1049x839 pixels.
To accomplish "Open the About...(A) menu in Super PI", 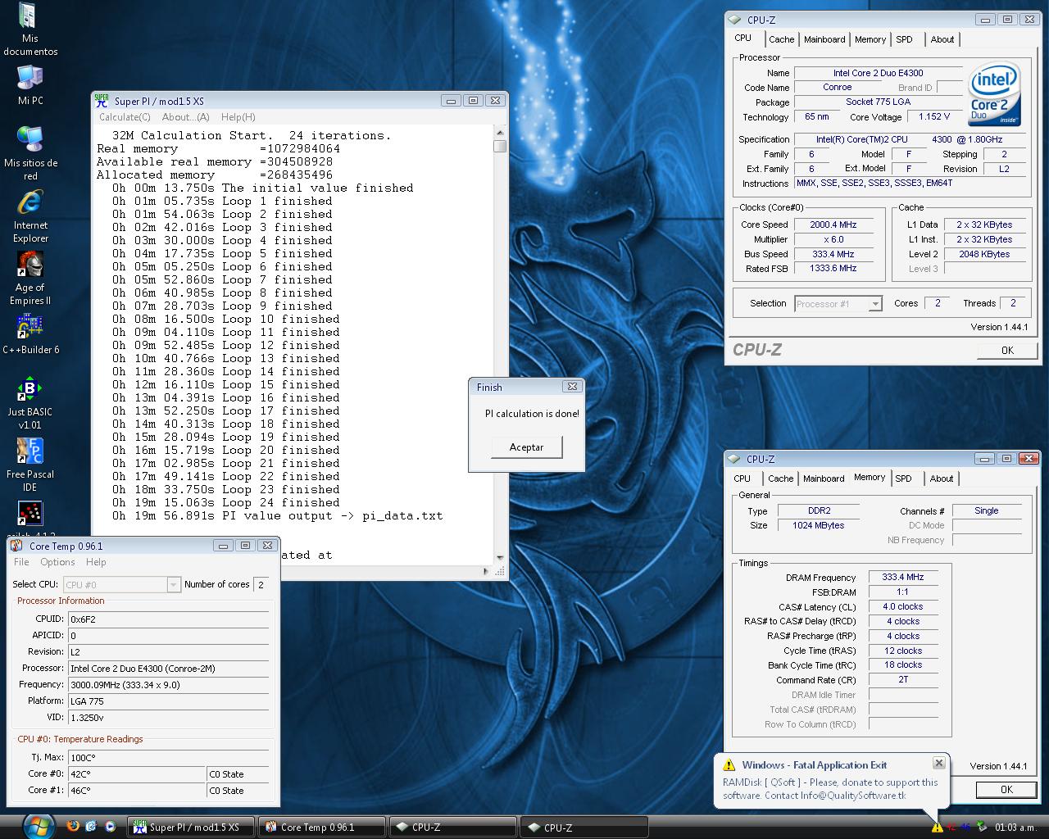I will 185,117.
